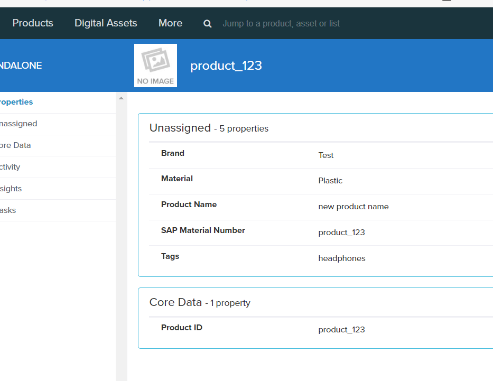Viewport: 493px width, 381px height.
Task: Edit the Tags value 'headphones'
Action: click(341, 258)
